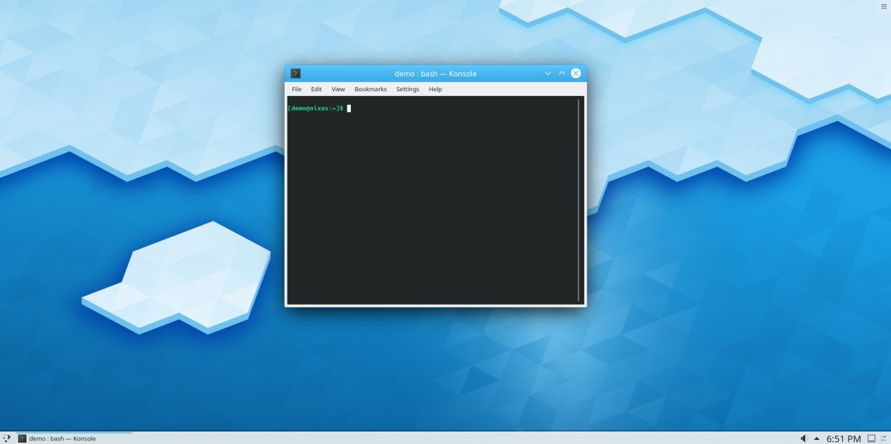This screenshot has height=444, width=891.
Task: Close the Konsole window
Action: point(576,73)
